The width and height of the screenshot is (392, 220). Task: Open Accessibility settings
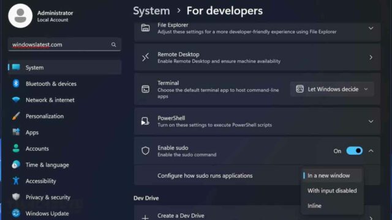(65, 181)
